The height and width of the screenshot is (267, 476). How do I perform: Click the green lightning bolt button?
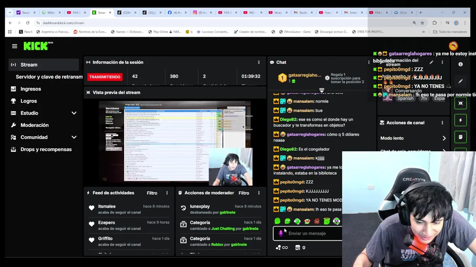coord(460,120)
